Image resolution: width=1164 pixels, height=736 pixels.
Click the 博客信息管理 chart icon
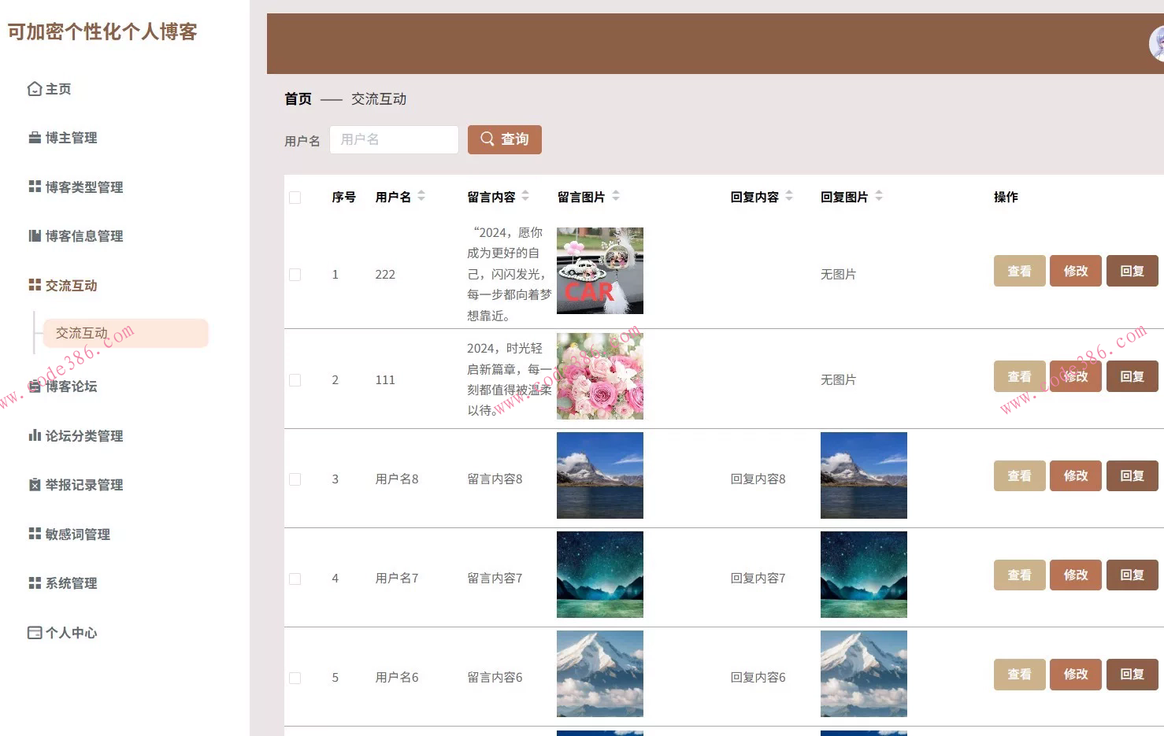click(33, 235)
